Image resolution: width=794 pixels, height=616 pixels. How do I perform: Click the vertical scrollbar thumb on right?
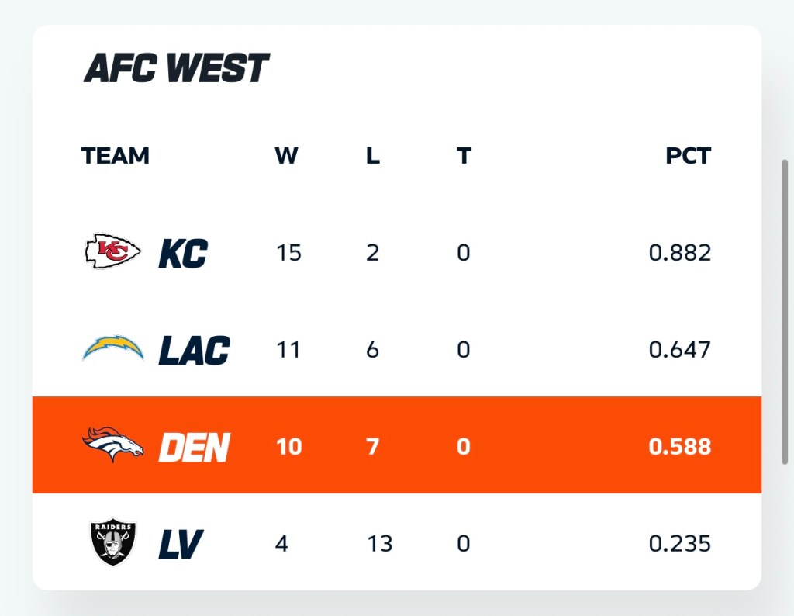point(785,310)
